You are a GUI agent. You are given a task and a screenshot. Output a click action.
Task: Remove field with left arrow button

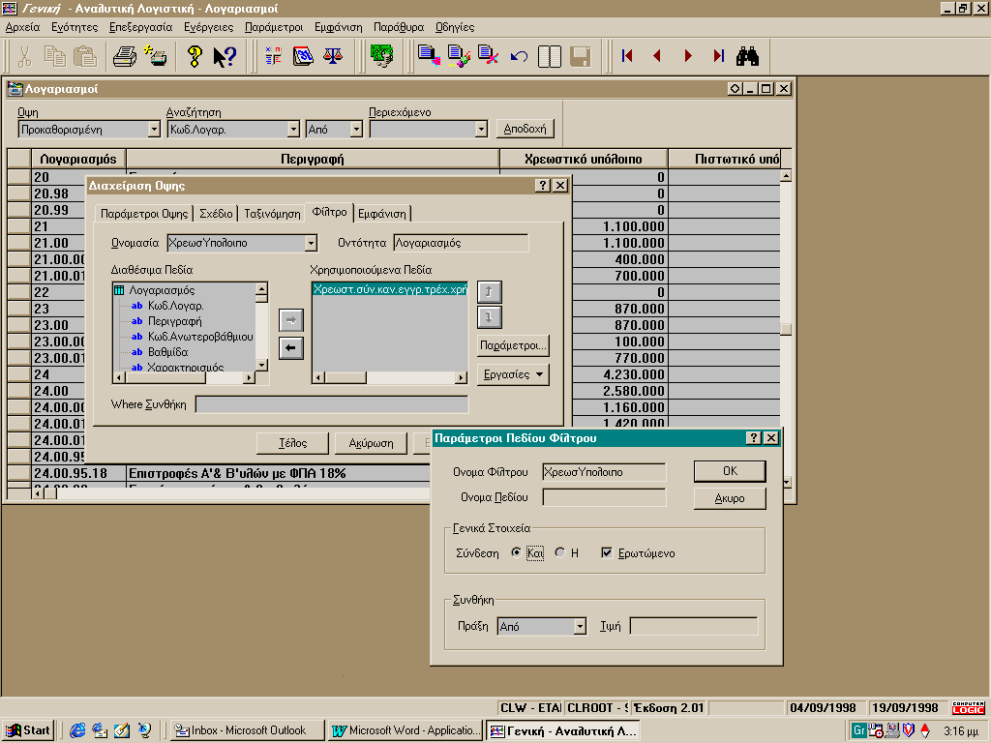290,348
